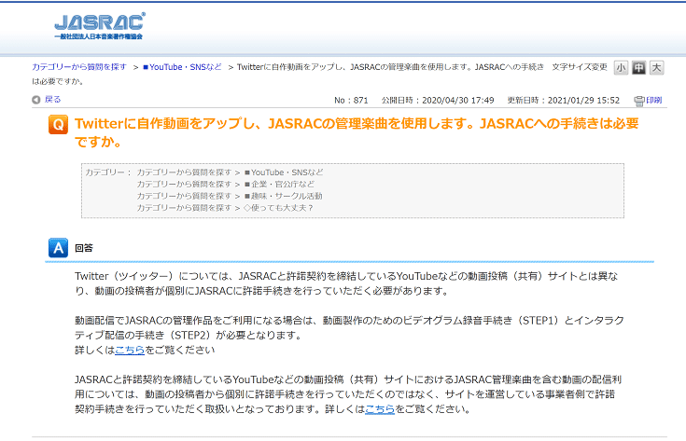Click こちら link in the final paragraph
Screen dimensions: 686x441
[380, 409]
